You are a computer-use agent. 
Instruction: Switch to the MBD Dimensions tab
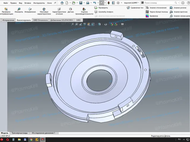[40, 20]
